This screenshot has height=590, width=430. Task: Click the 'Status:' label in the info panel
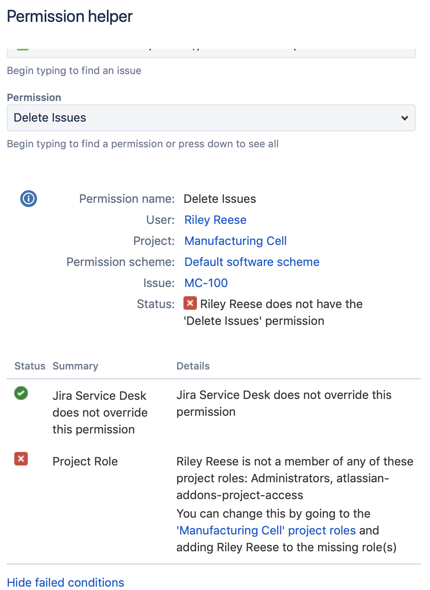tap(156, 304)
